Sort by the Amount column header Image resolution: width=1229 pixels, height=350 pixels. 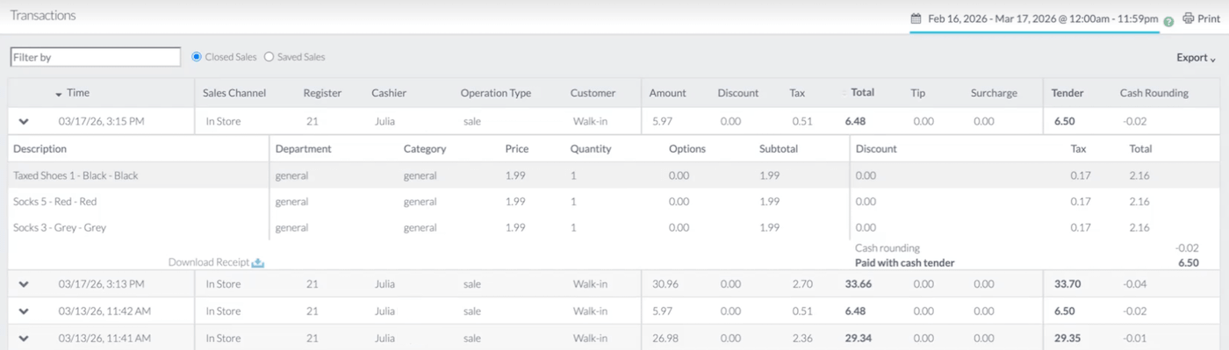pyautogui.click(x=668, y=93)
